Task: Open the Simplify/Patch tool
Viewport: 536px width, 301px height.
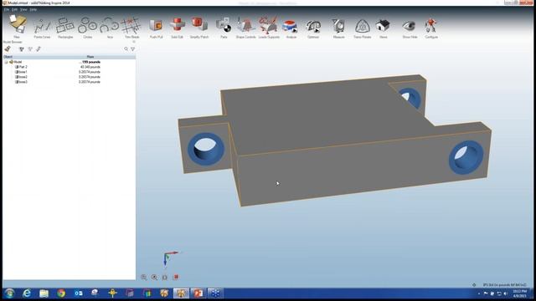Action: click(x=199, y=28)
